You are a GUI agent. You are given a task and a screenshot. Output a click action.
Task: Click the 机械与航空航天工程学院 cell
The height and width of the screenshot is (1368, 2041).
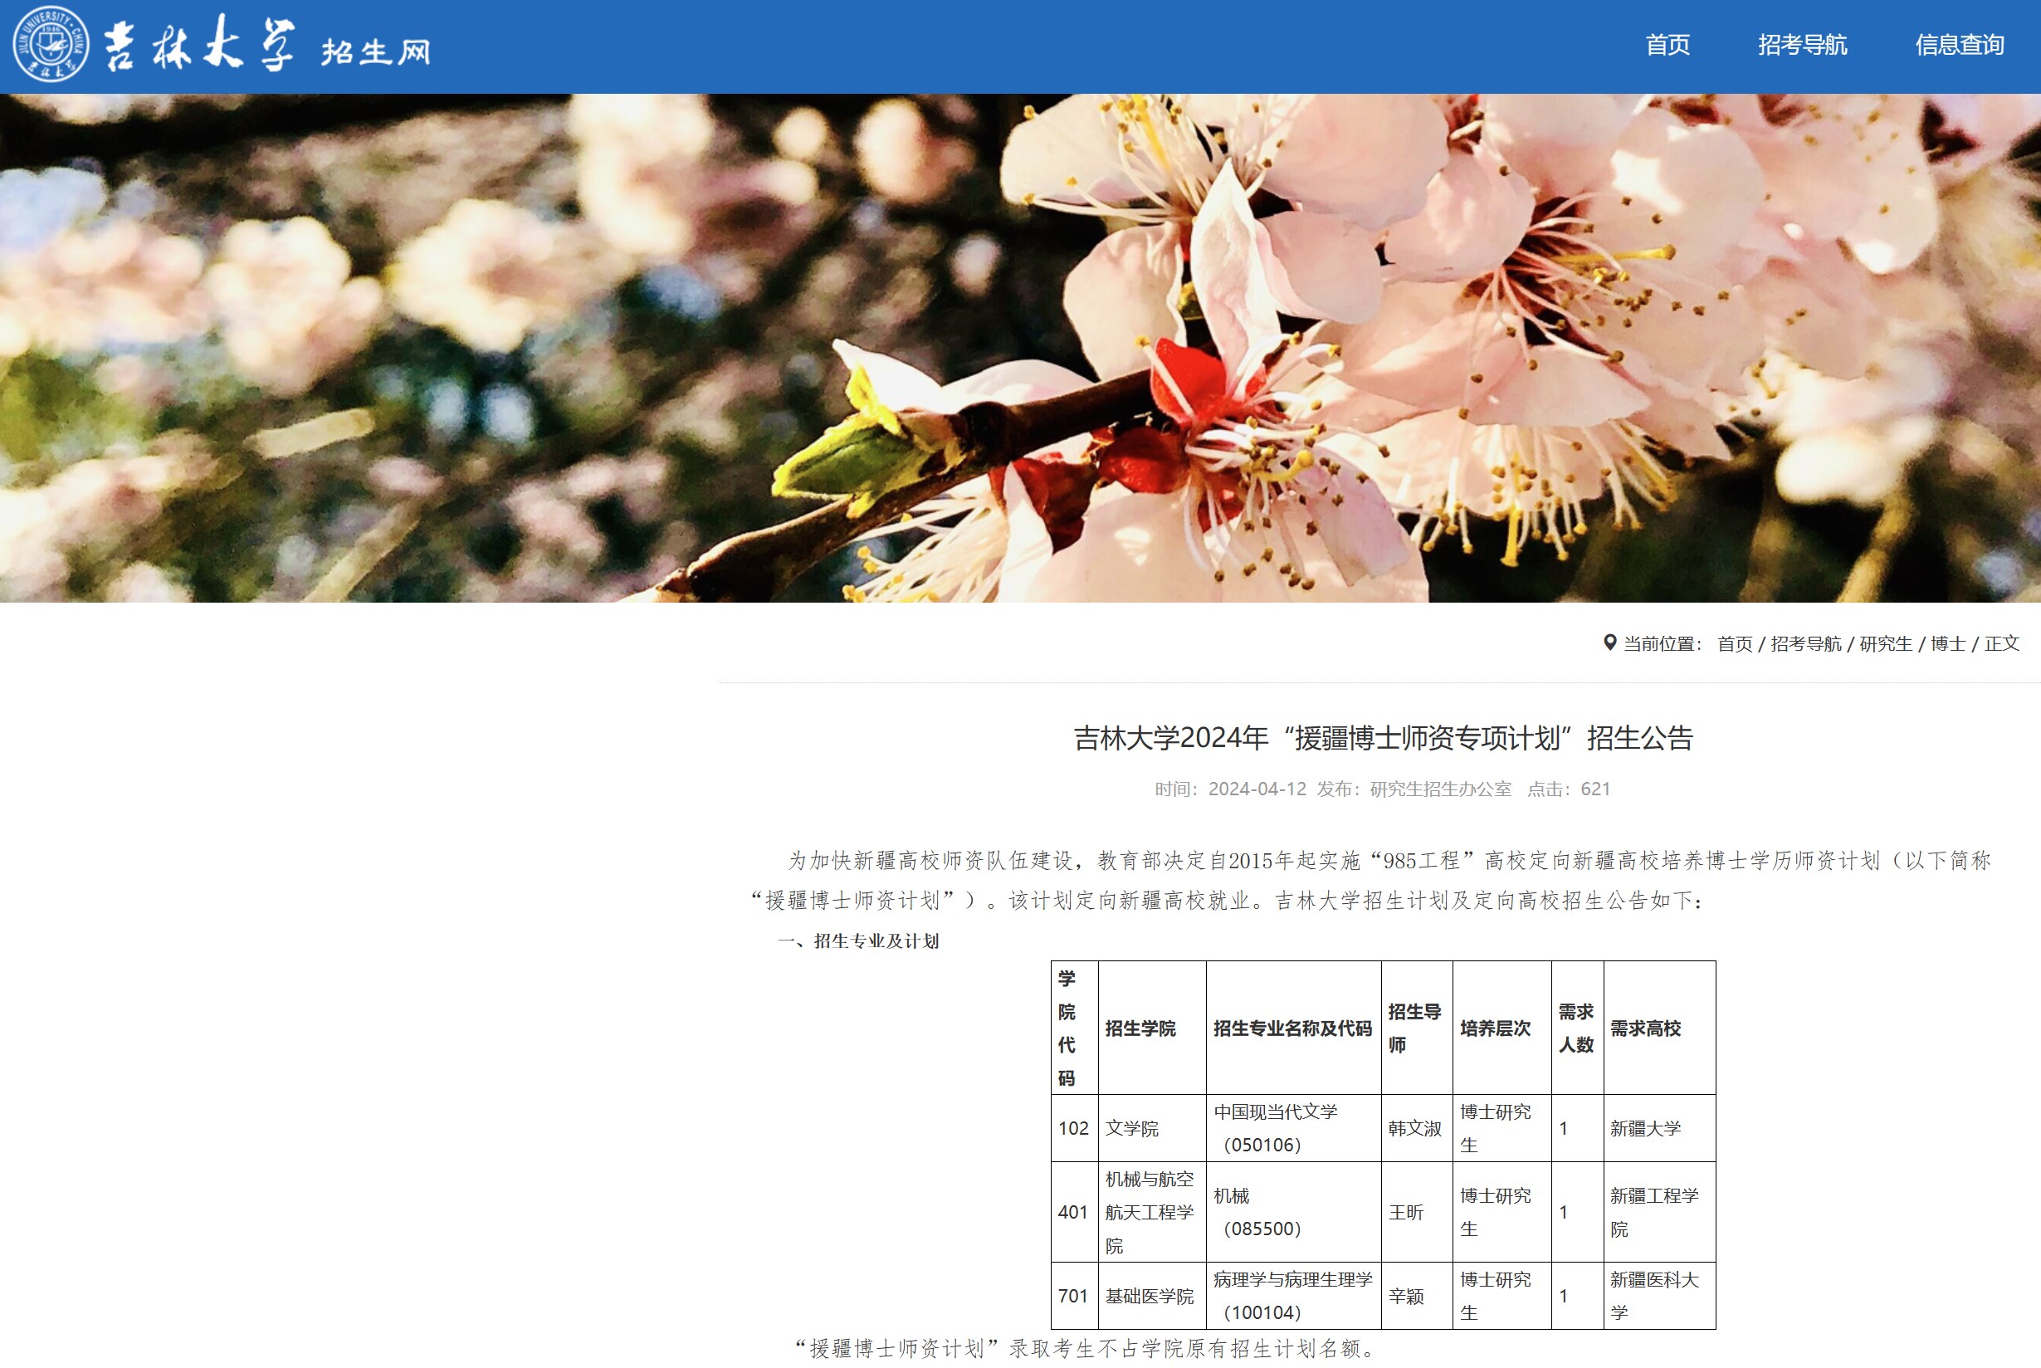[x=1151, y=1212]
